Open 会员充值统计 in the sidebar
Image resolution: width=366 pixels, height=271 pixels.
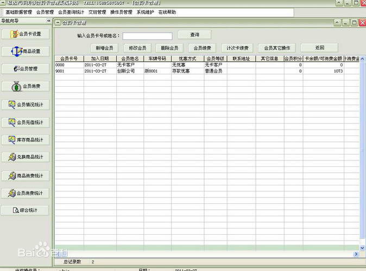[x=26, y=122]
